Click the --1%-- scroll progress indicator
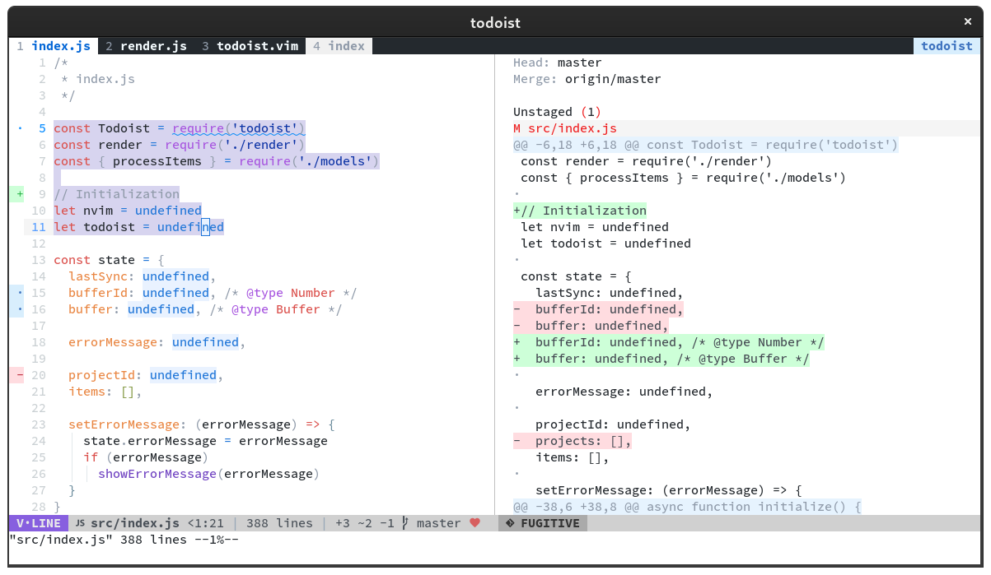 (x=218, y=540)
